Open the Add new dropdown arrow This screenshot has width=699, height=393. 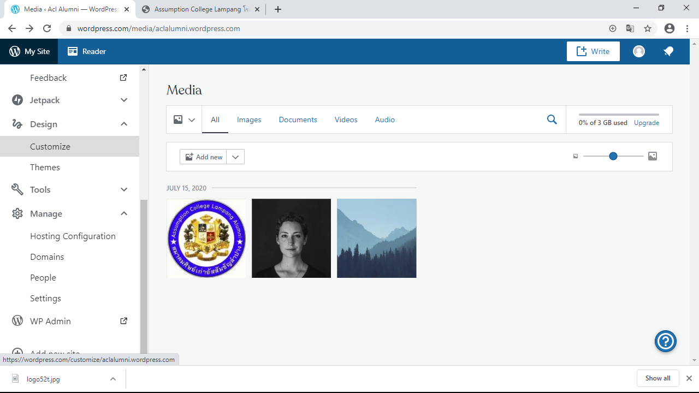coord(235,157)
